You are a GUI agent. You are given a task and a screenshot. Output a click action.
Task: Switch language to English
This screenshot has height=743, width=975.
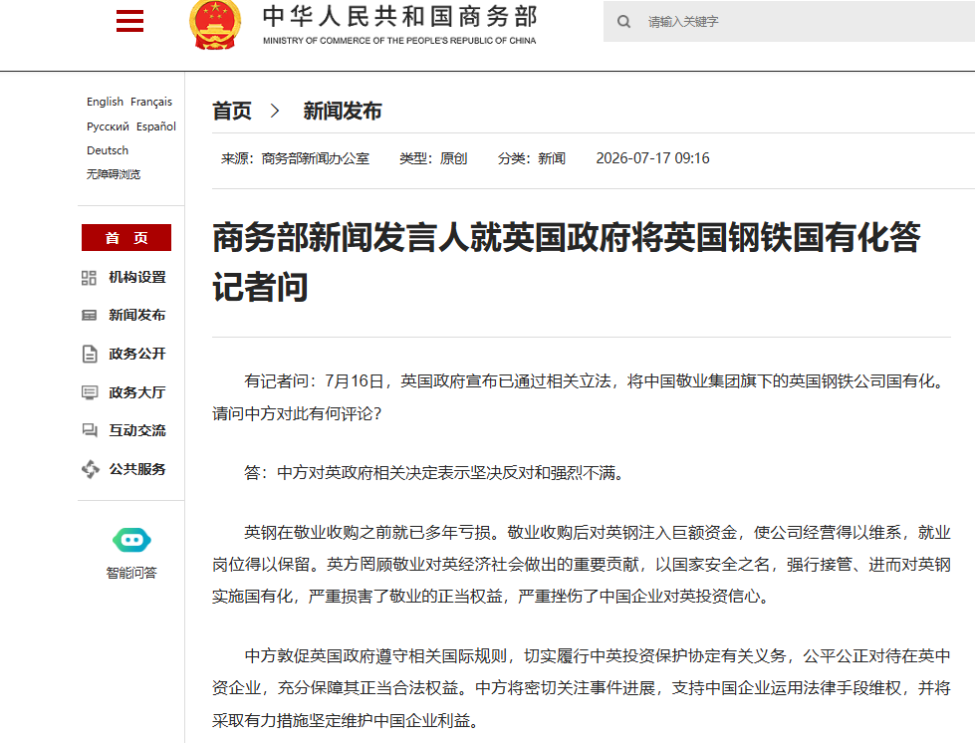[x=106, y=102]
